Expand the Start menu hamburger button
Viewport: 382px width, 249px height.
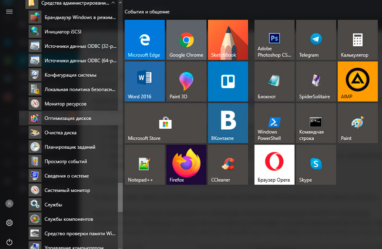(9, 11)
